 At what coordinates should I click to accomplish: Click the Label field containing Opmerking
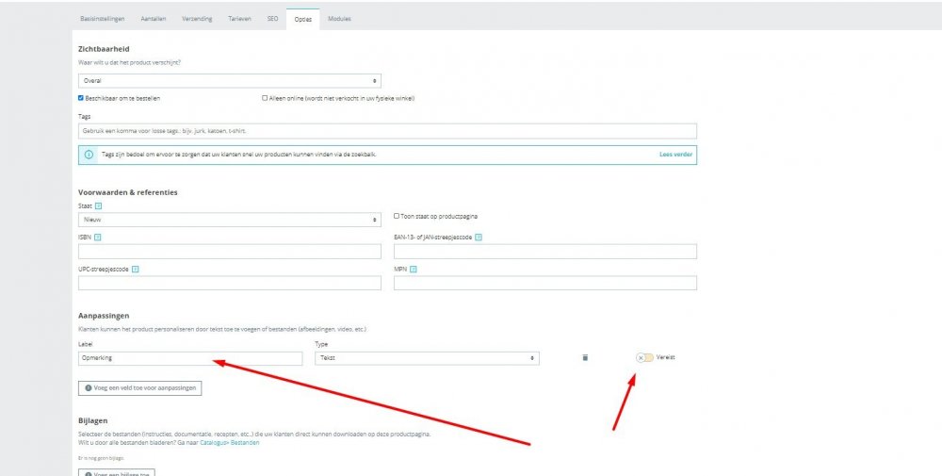click(x=190, y=358)
